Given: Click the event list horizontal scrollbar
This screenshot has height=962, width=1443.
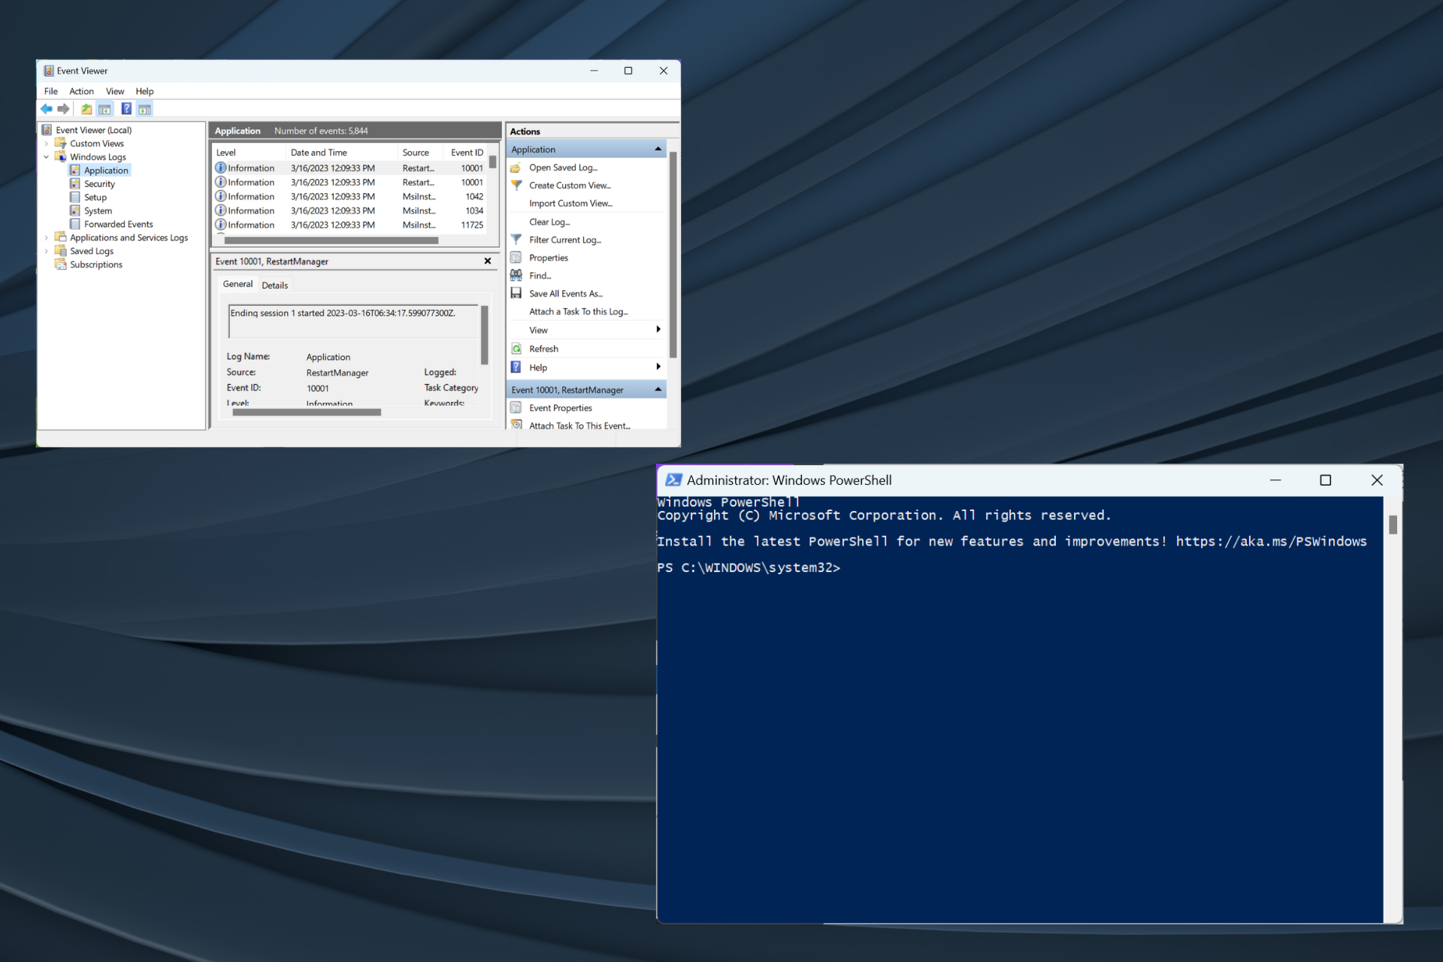Looking at the screenshot, I should pyautogui.click(x=331, y=240).
